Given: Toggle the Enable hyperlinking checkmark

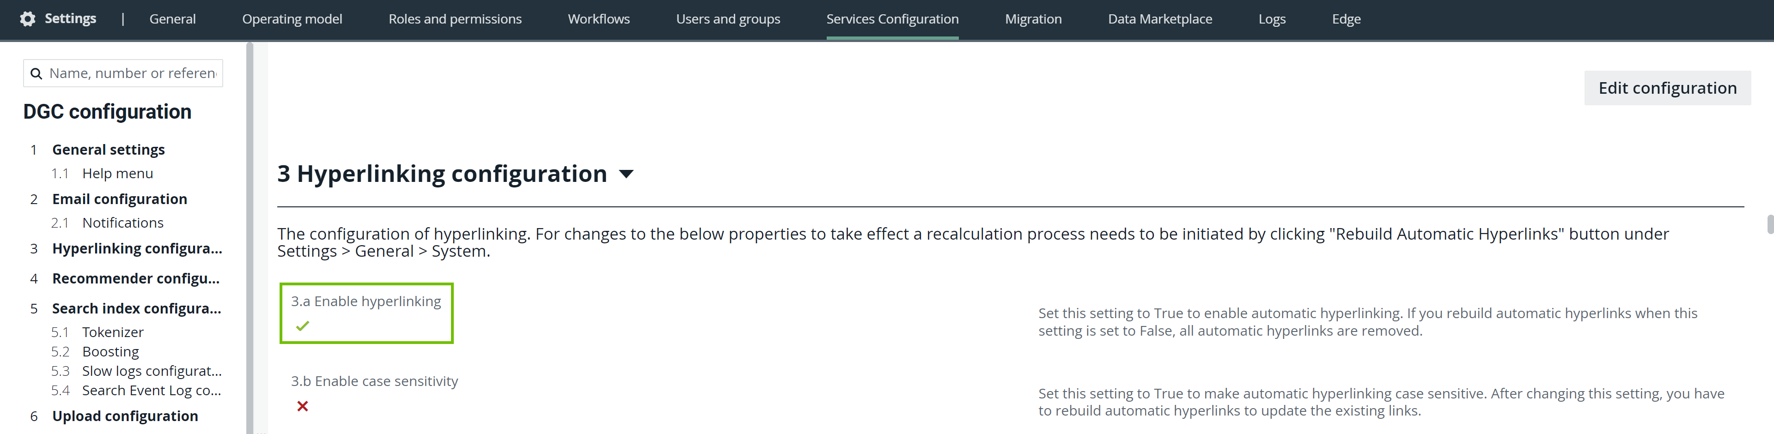Looking at the screenshot, I should tap(302, 326).
